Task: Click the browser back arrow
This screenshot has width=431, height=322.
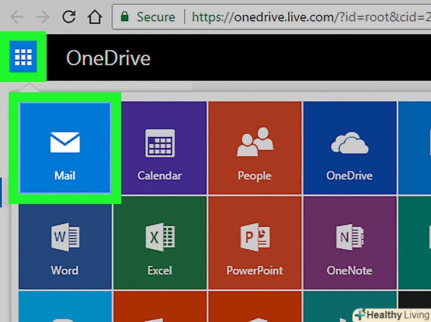Action: pos(17,17)
